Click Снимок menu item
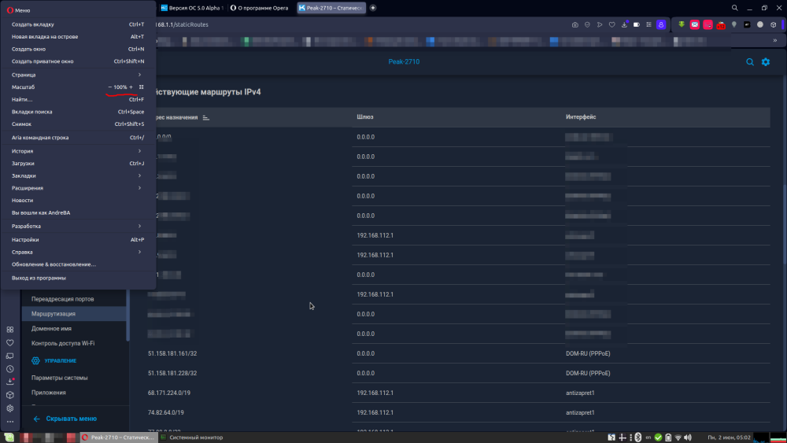The width and height of the screenshot is (787, 443). 78,124
